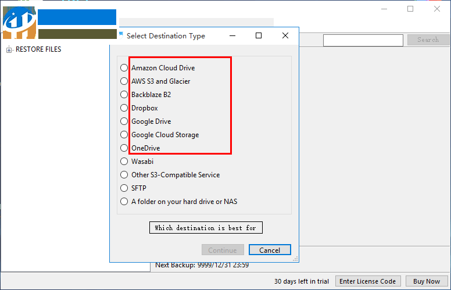Maximize the Select Destination Type dialog

pos(259,35)
